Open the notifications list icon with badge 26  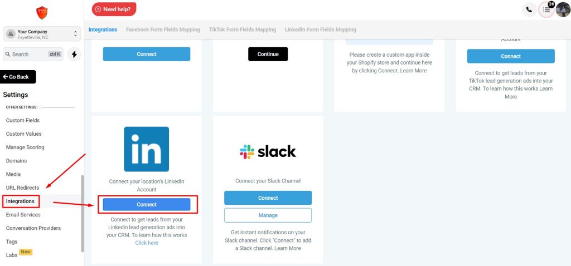546,9
